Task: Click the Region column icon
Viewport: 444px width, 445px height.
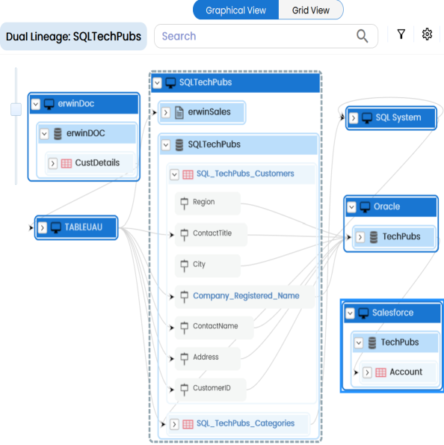Action: (184, 203)
